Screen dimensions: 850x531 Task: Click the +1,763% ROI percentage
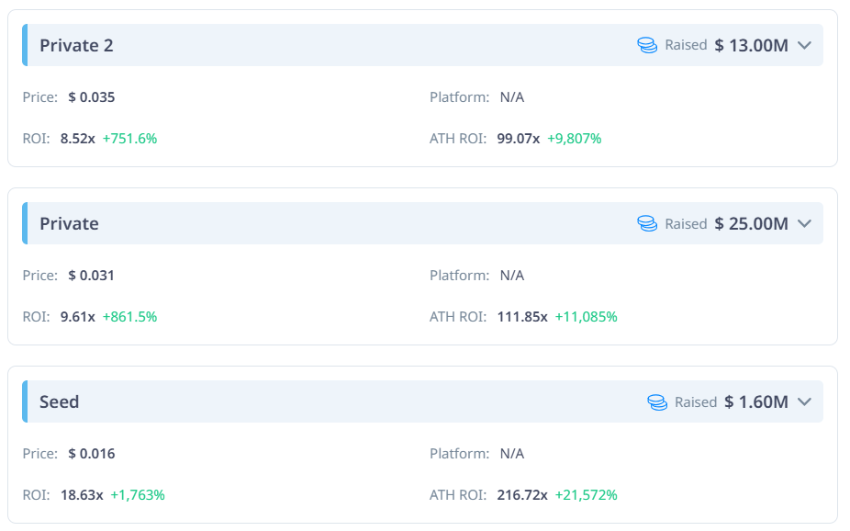coord(138,495)
